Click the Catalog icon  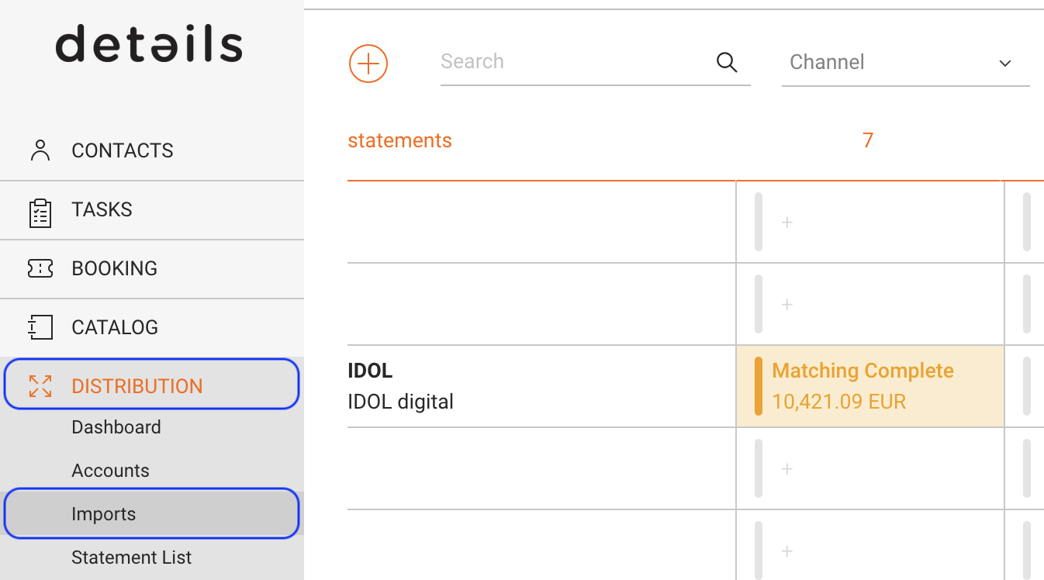[40, 327]
